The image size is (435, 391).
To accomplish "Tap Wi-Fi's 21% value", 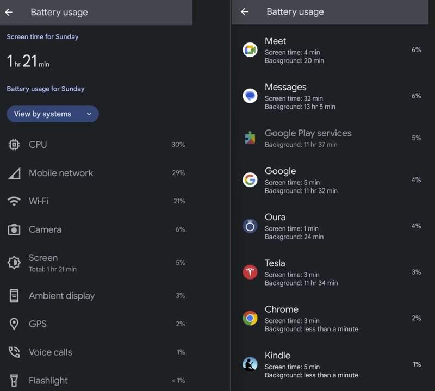I will coord(179,201).
